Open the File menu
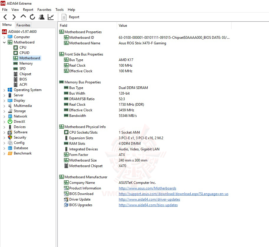 point(5,10)
